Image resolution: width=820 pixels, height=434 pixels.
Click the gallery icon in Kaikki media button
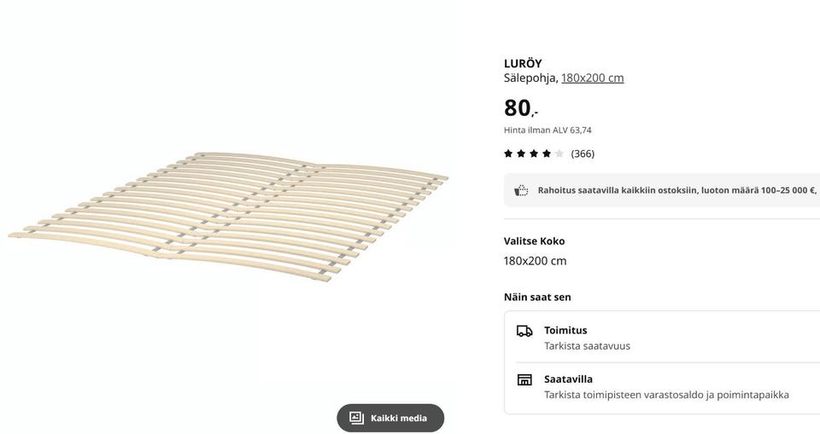(356, 418)
